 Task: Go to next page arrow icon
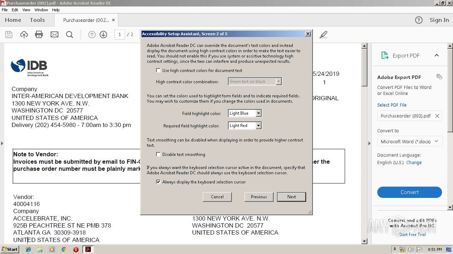(x=103, y=35)
